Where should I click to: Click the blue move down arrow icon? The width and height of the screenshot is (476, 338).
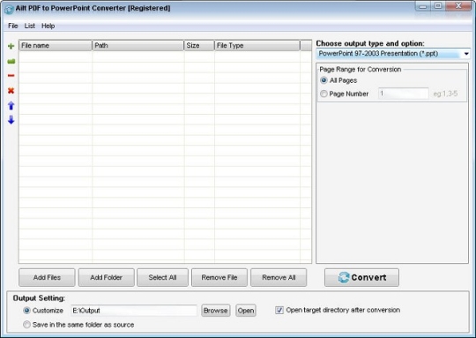click(11, 120)
